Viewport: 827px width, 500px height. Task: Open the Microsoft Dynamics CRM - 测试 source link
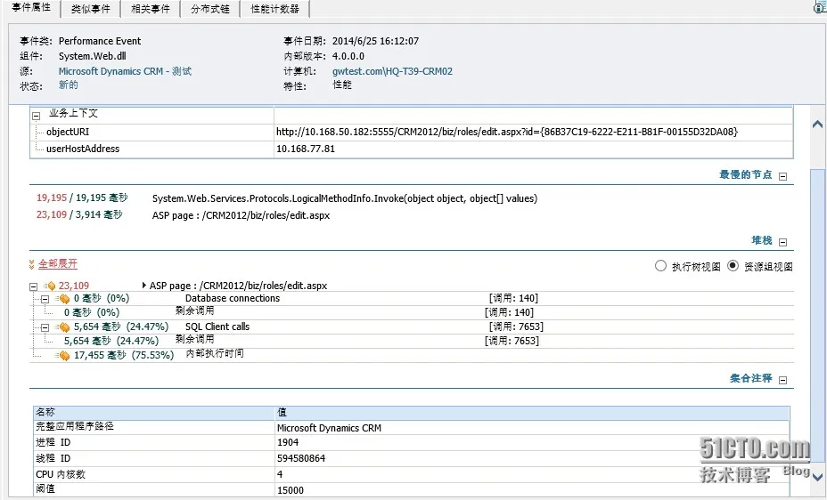point(125,71)
